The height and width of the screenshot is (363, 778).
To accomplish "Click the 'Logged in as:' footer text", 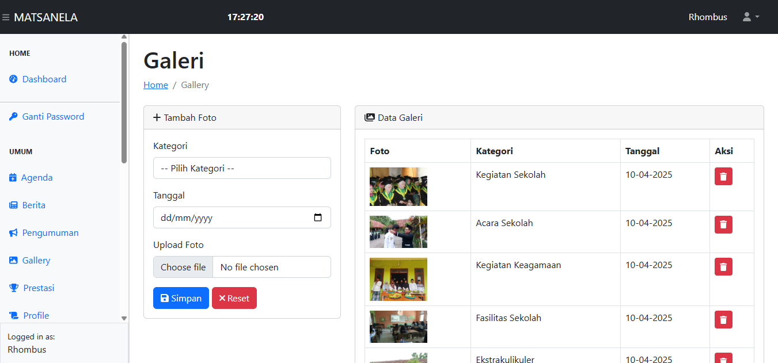I will click(x=31, y=337).
